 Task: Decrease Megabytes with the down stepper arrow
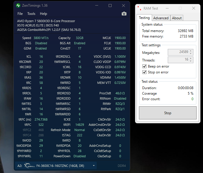coord(190,54)
